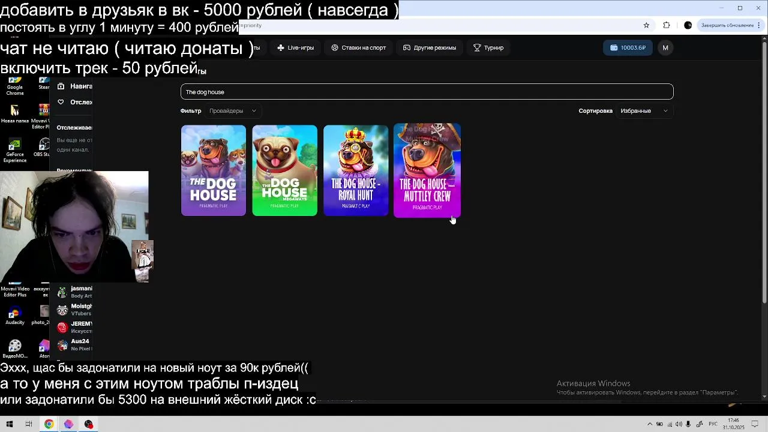The height and width of the screenshot is (432, 768).
Task: Open Steam desktop shortcut
Action: coord(44,83)
